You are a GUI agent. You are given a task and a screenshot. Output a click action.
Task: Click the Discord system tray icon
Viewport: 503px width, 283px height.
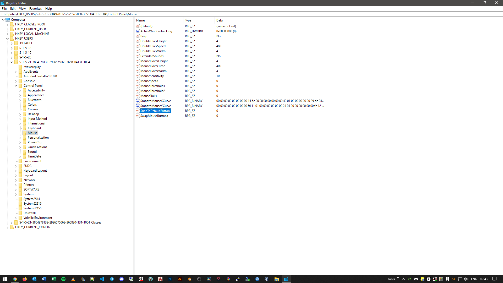tap(416, 279)
